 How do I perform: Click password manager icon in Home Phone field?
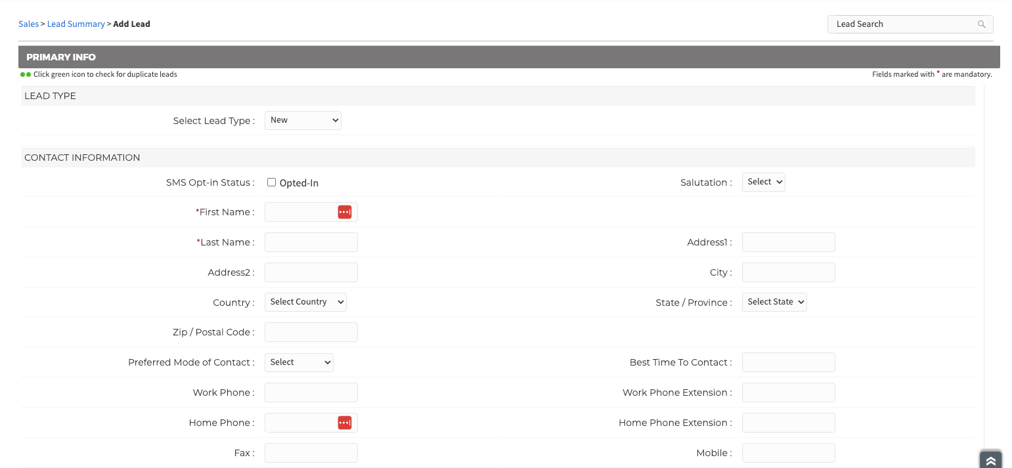click(x=345, y=423)
